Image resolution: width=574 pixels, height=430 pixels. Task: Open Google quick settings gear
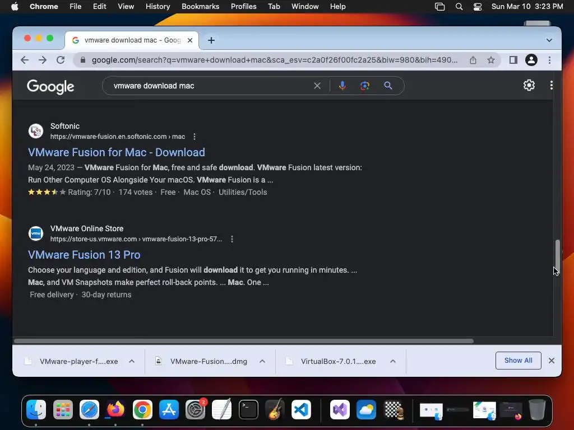pos(529,86)
